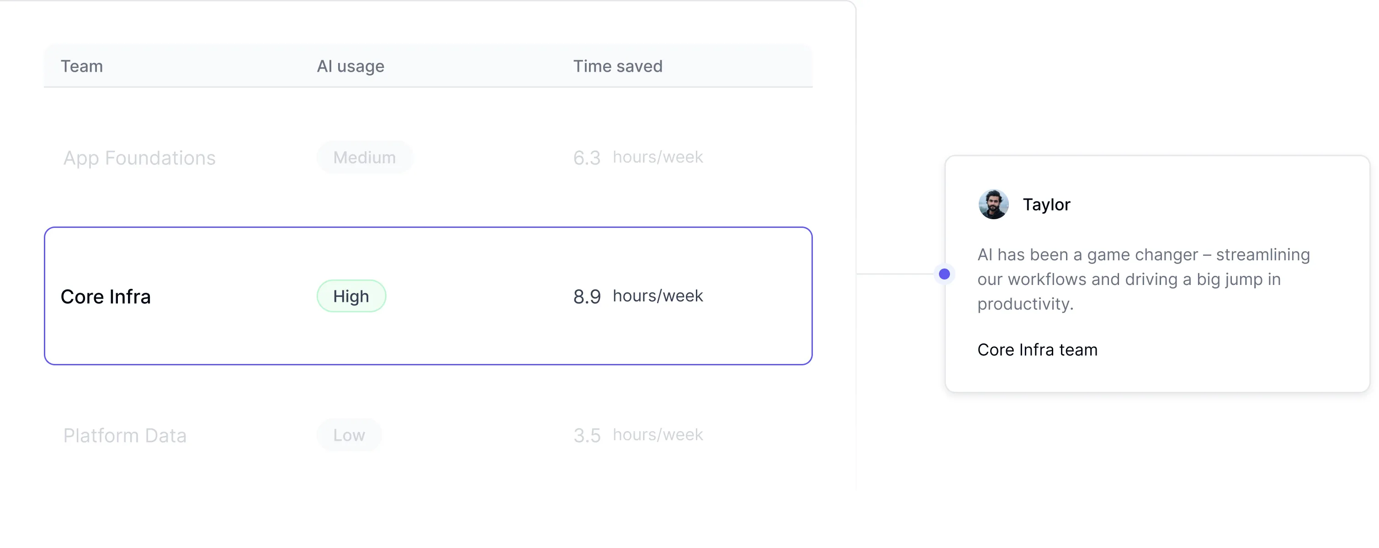Viewport: 1379px width, 548px height.
Task: Sort by the AI usage column header
Action: [350, 66]
